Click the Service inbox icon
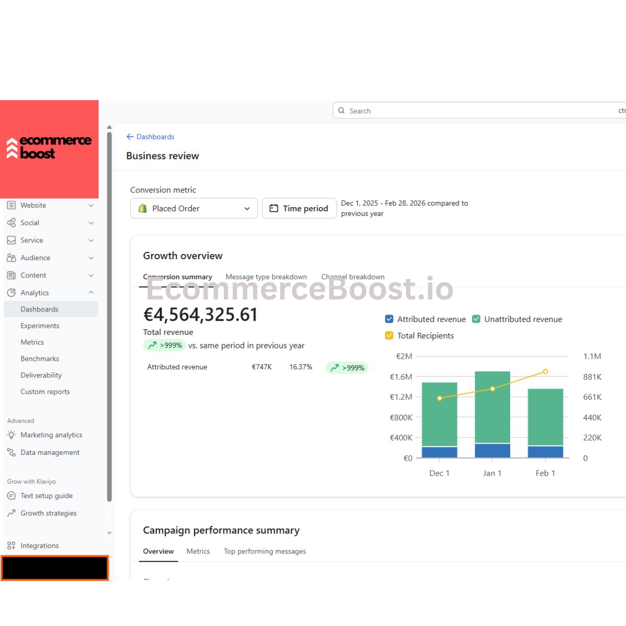Image resolution: width=626 pixels, height=626 pixels. pos(11,240)
